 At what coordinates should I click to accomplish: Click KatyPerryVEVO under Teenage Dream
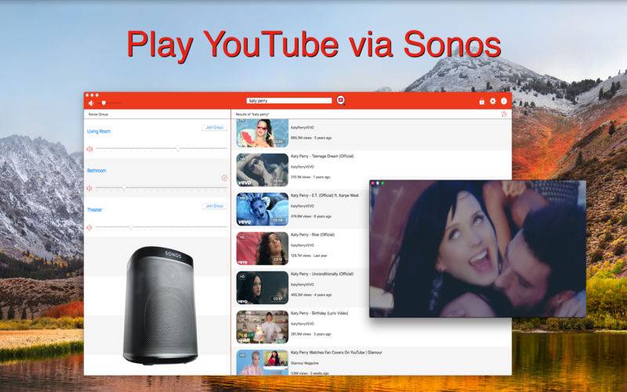tap(303, 167)
